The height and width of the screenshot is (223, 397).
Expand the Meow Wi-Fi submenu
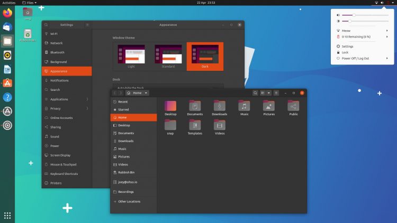point(387,31)
